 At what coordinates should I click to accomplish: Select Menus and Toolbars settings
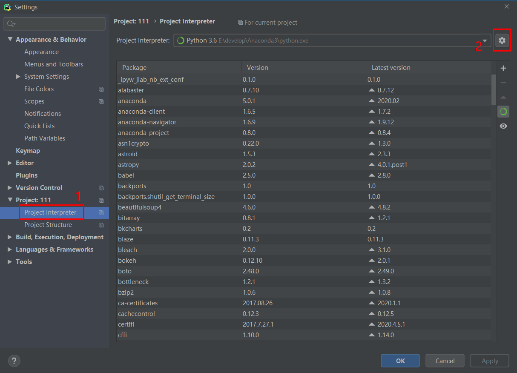point(54,64)
